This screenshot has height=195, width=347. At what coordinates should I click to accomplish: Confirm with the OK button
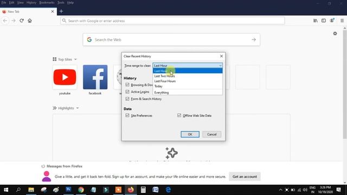(190, 134)
